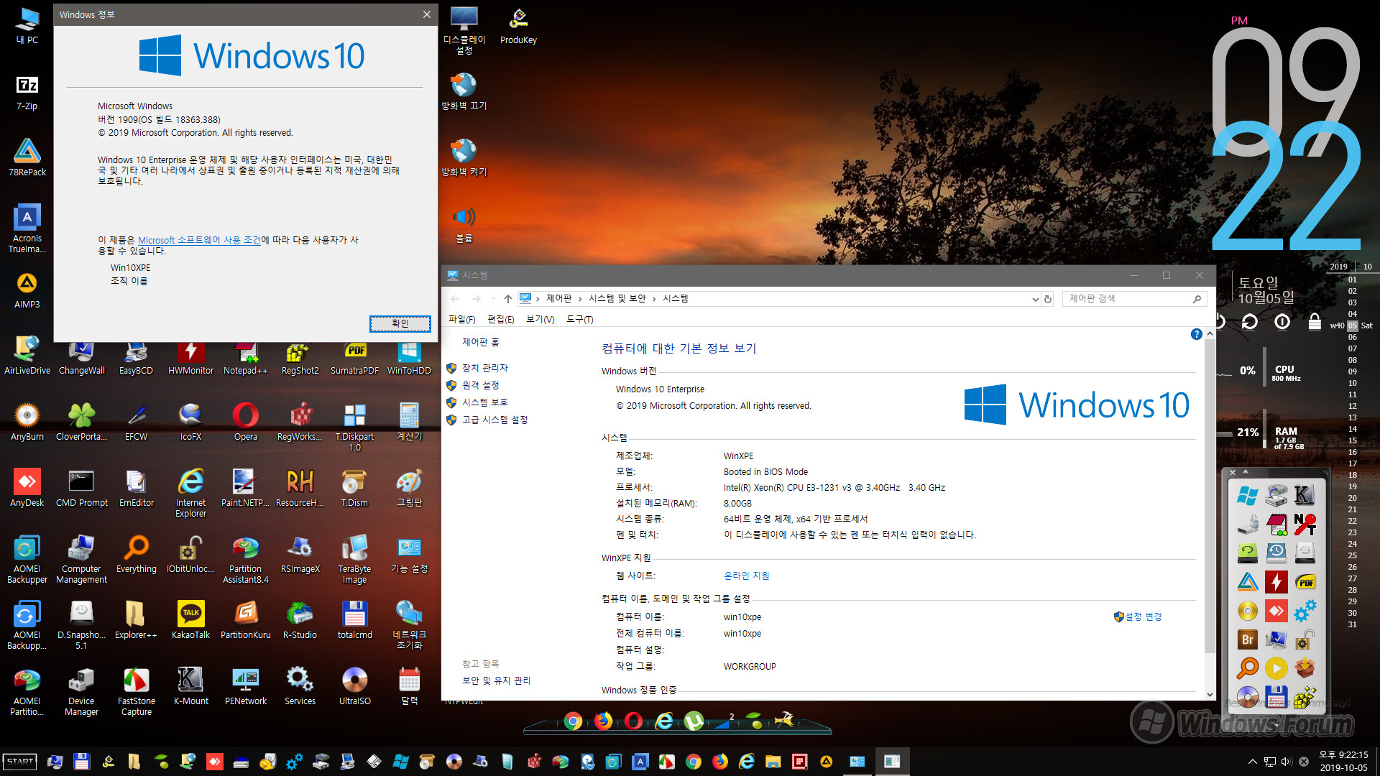1380x776 pixels.
Task: Open ProduKey desktop icon
Action: (x=518, y=26)
